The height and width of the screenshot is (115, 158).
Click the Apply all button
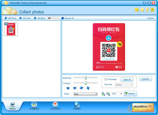[x=127, y=80]
